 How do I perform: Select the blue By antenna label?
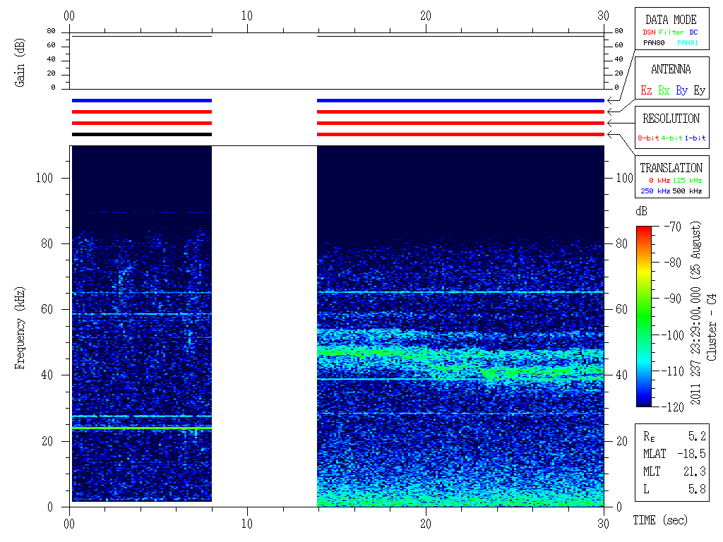[681, 90]
